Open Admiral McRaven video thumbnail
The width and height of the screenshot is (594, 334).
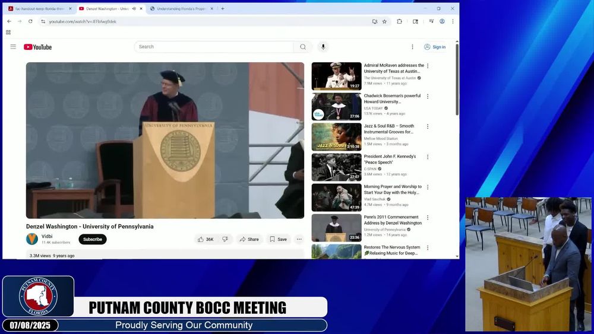pos(336,77)
